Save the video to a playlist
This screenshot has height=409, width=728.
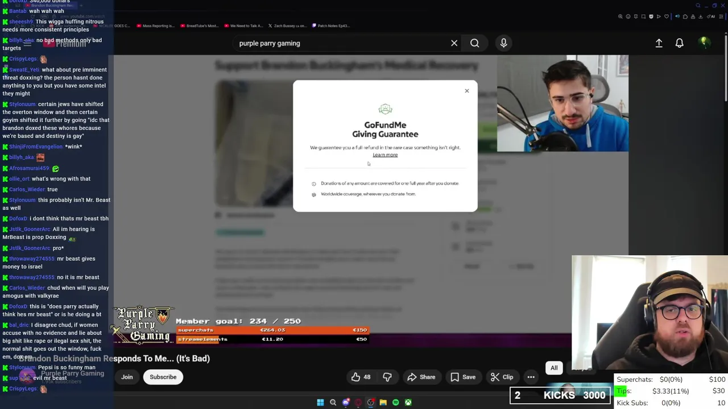[x=463, y=377]
